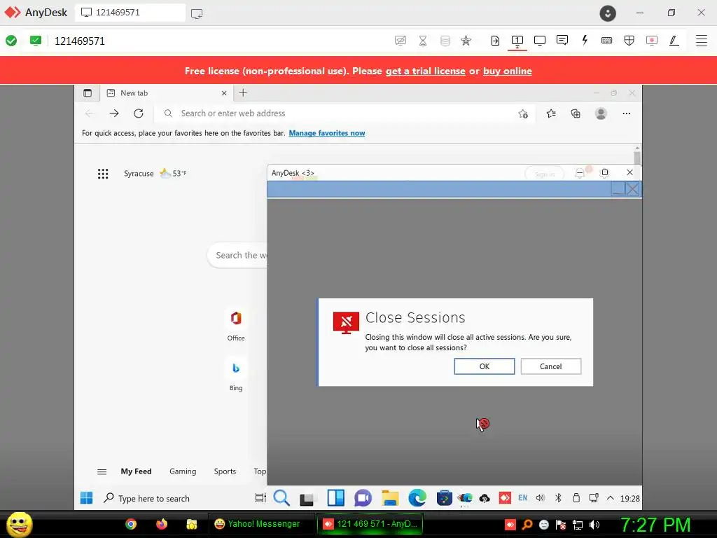Click the 'Manage favorites now' link
Screen dimensions: 717x538
point(327,133)
